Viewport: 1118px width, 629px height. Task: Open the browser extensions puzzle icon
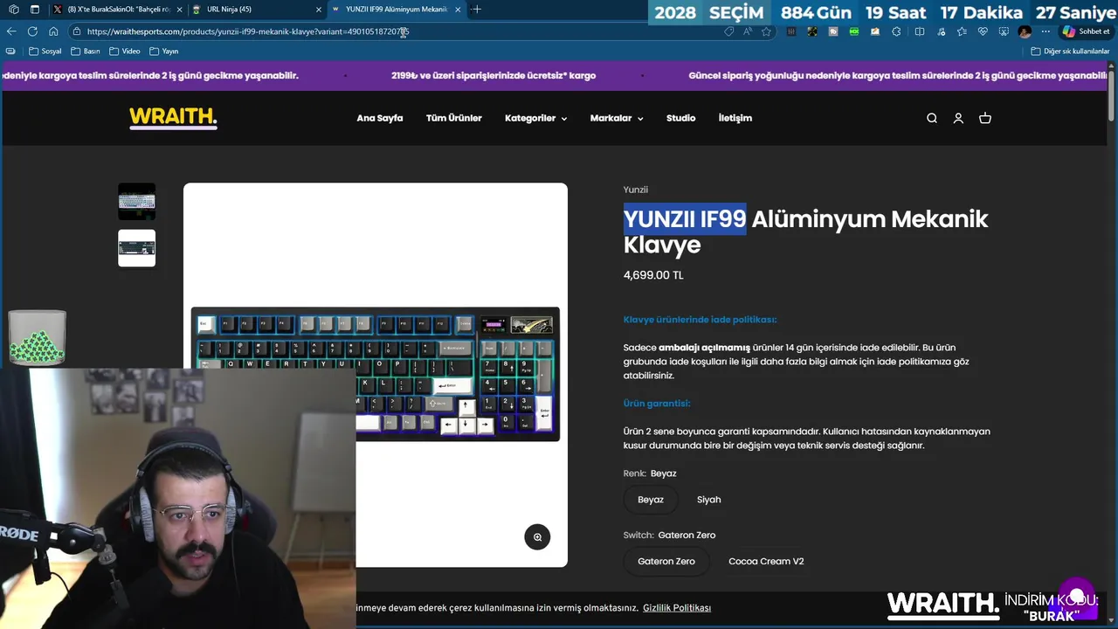896,31
